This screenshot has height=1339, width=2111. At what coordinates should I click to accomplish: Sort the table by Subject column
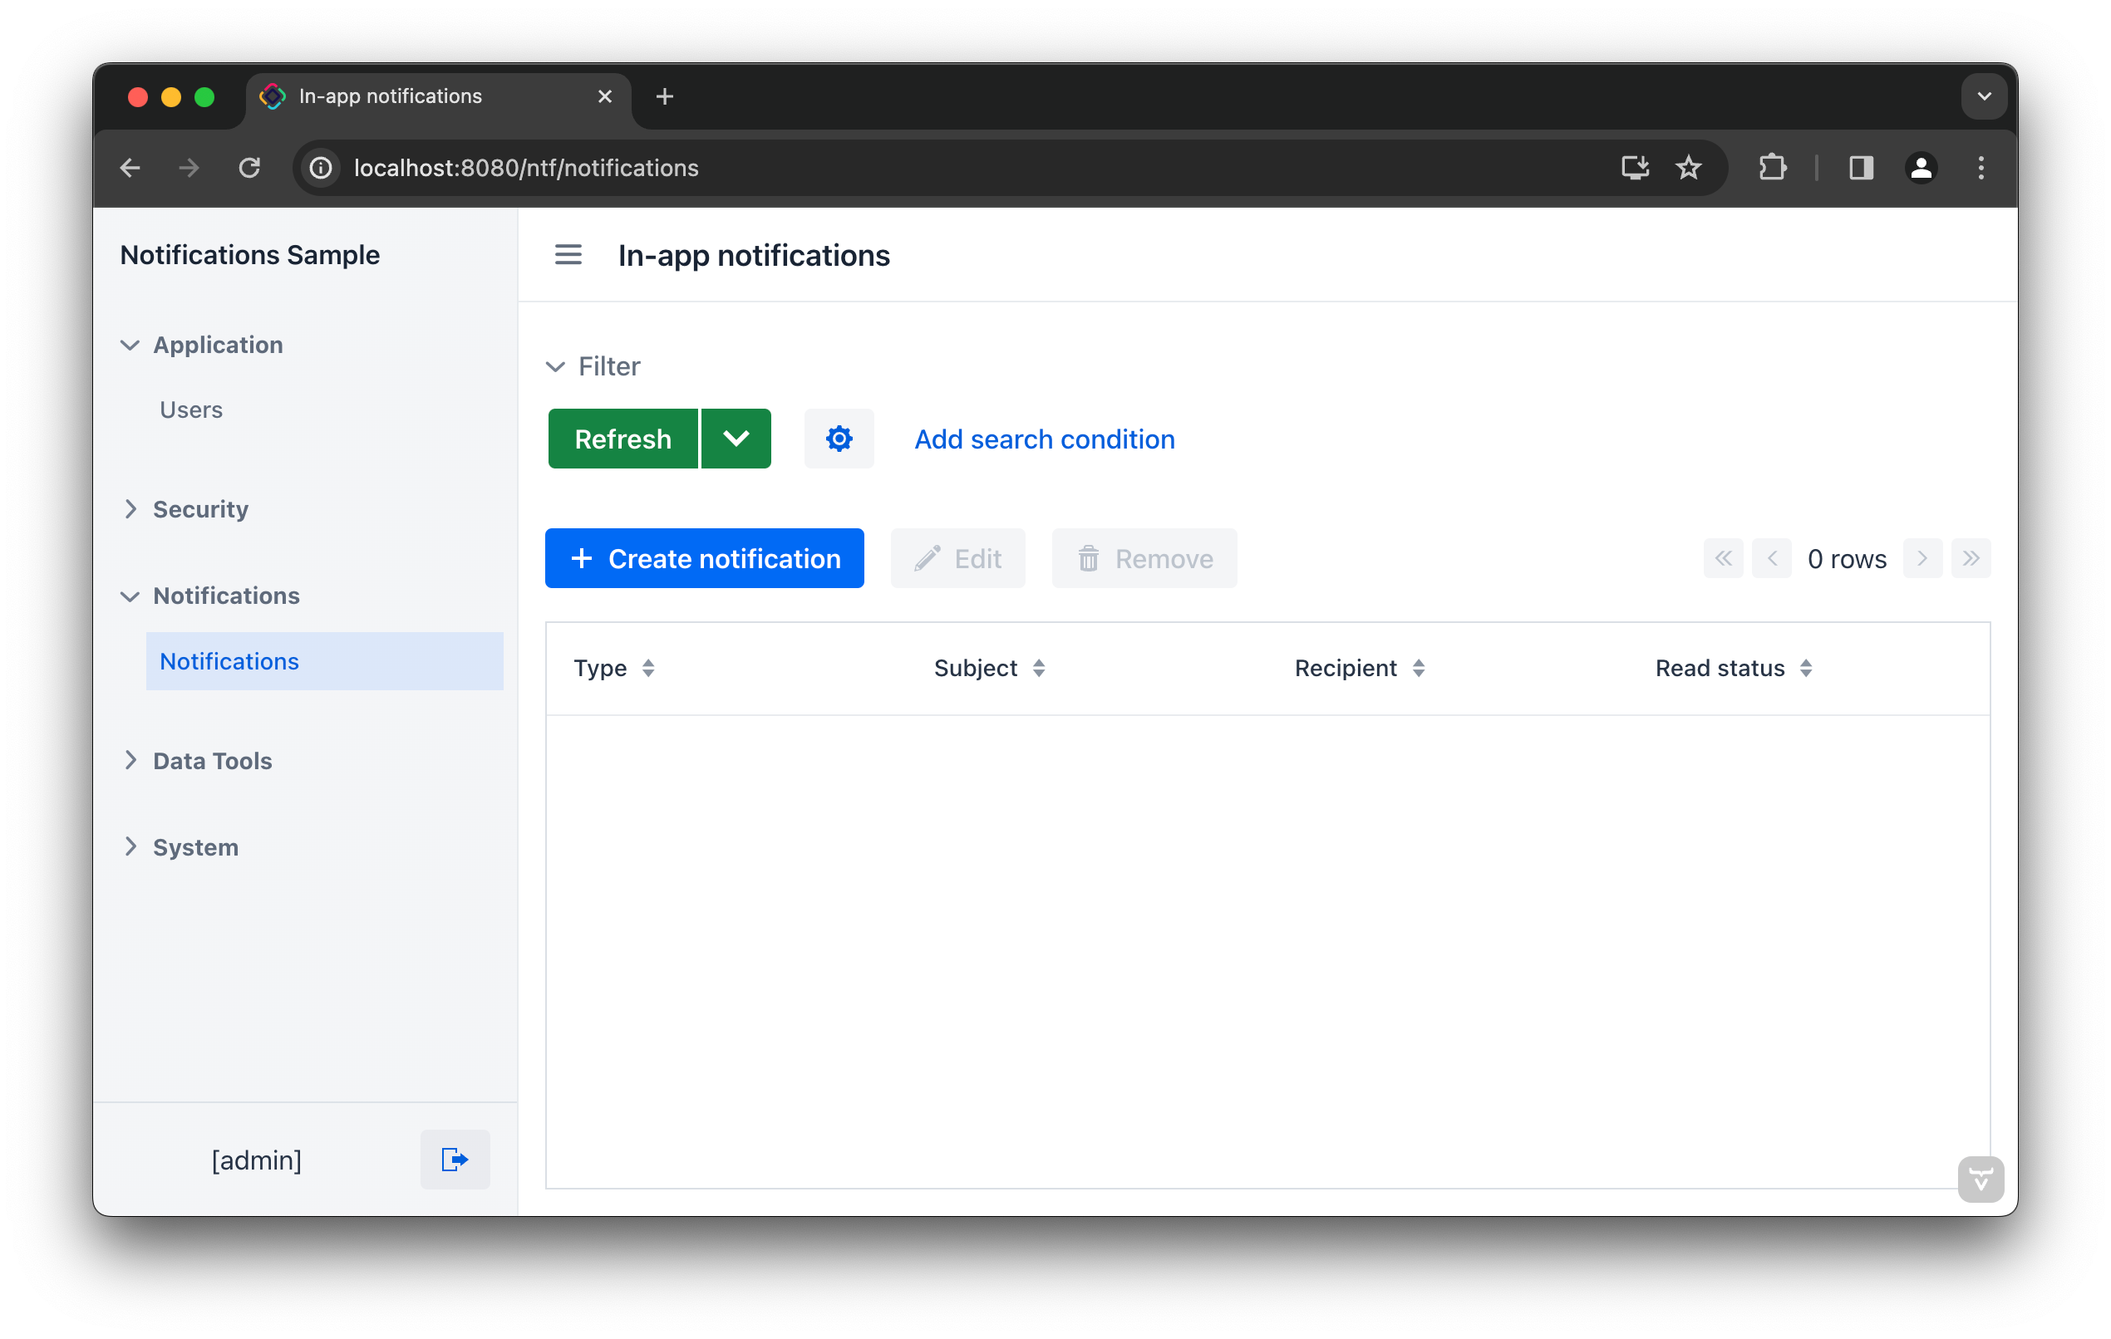coord(1040,668)
